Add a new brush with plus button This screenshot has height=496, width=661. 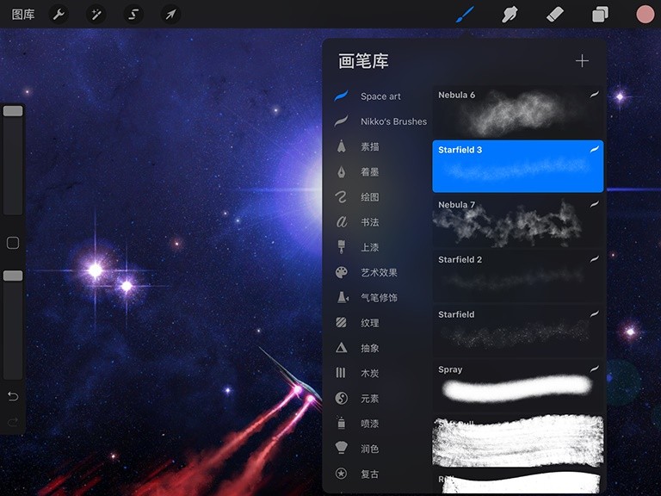tap(582, 61)
